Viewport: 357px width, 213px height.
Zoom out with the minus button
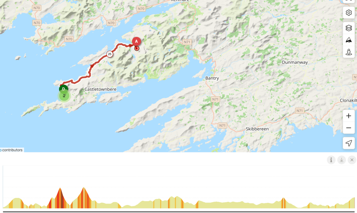click(349, 128)
